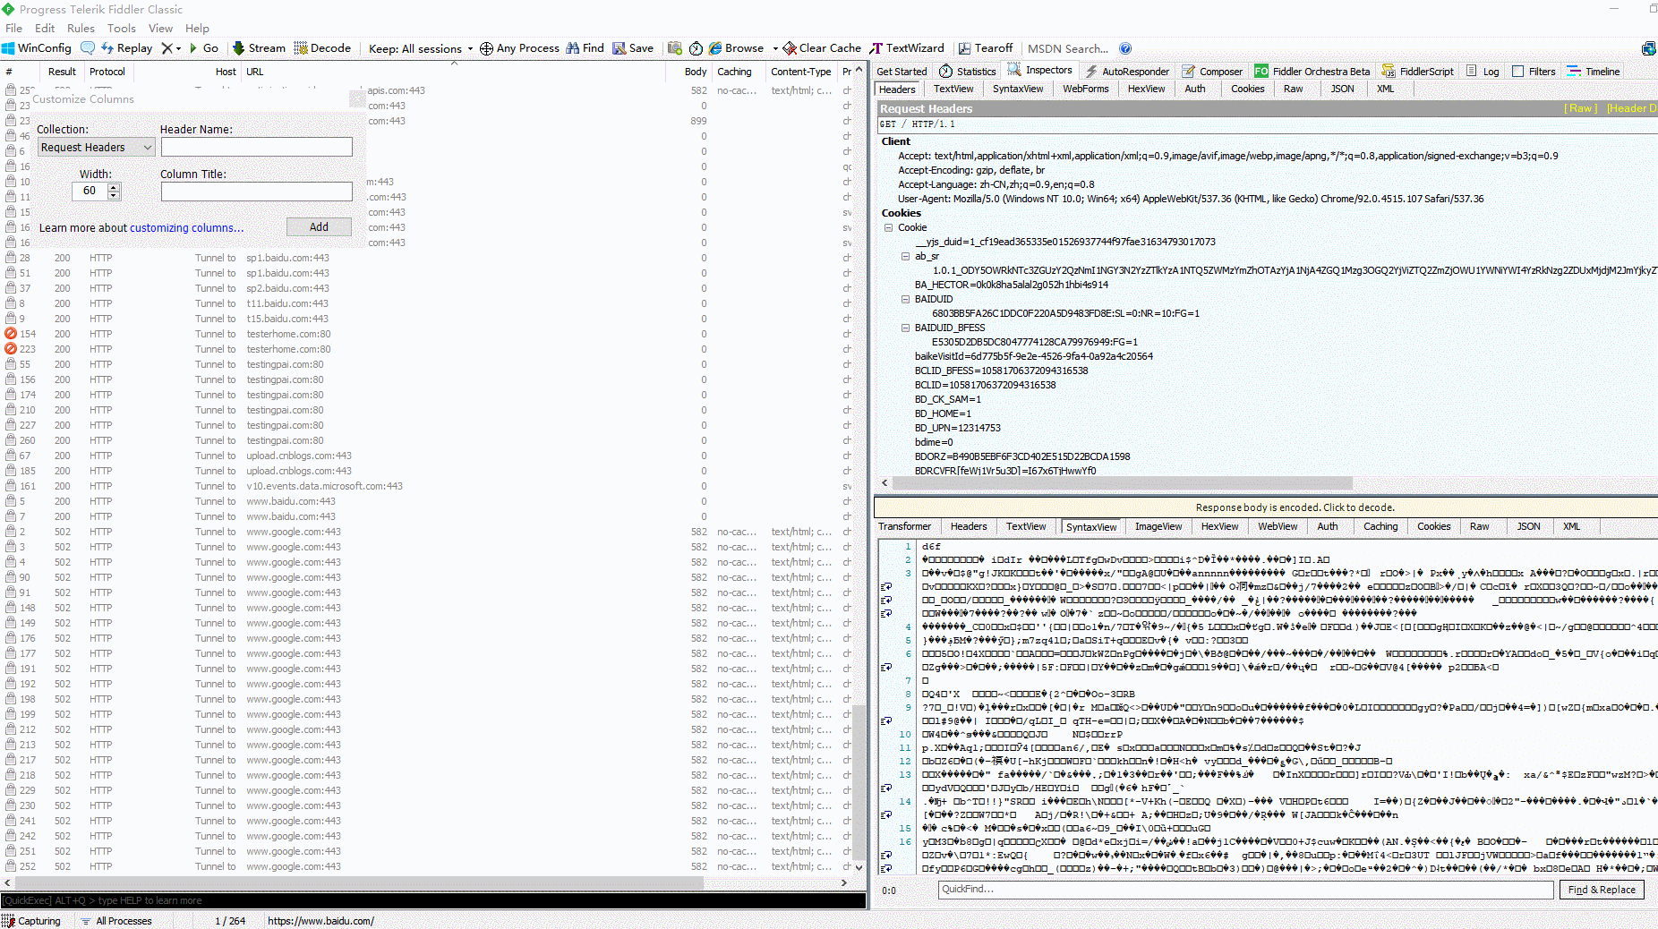Screen dimensions: 1658x929
Task: Launch Browse with the browser icon
Action: click(x=736, y=48)
